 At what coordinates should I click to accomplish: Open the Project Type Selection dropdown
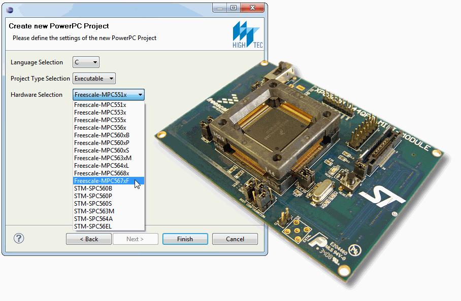tap(94, 79)
